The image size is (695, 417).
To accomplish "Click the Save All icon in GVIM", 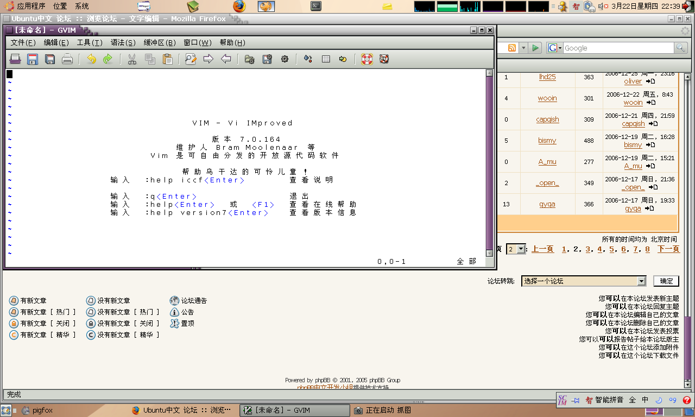I will (x=50, y=59).
